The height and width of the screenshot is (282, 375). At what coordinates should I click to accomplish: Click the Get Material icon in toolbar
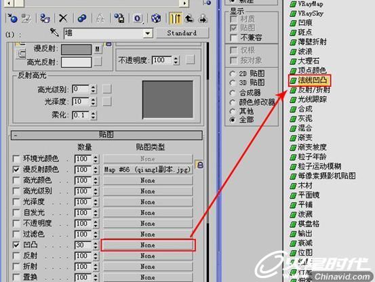[x=12, y=18]
